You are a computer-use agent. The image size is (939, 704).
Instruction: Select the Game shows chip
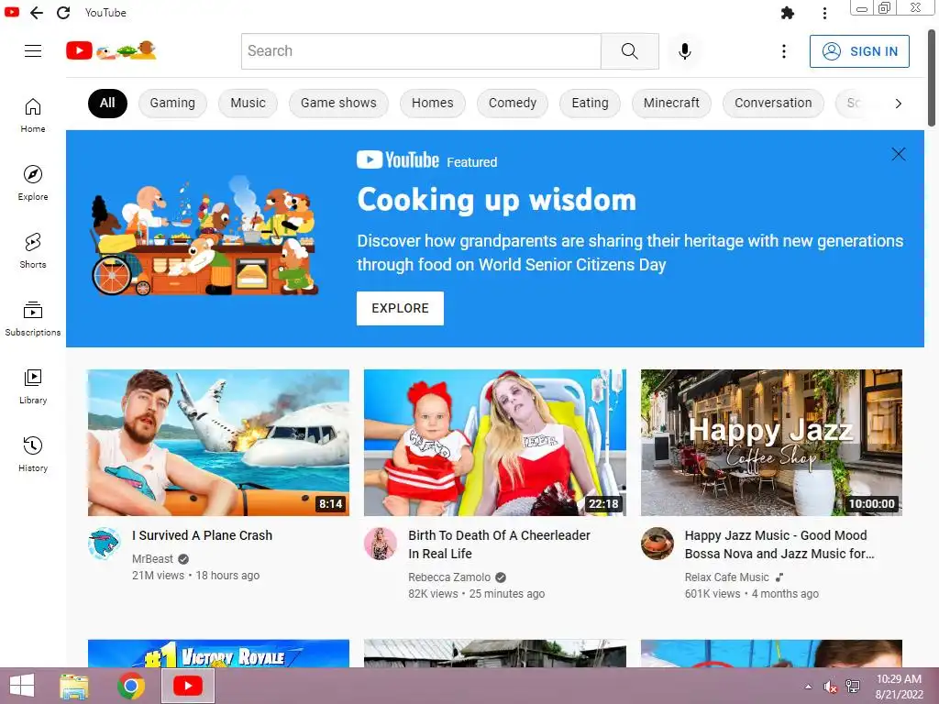coord(338,103)
